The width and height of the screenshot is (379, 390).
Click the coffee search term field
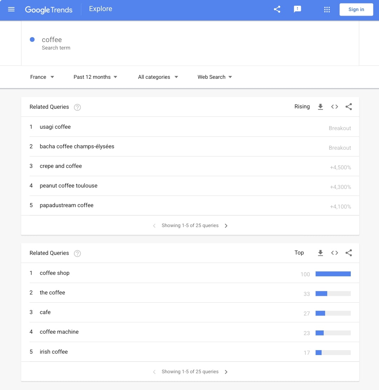52,40
